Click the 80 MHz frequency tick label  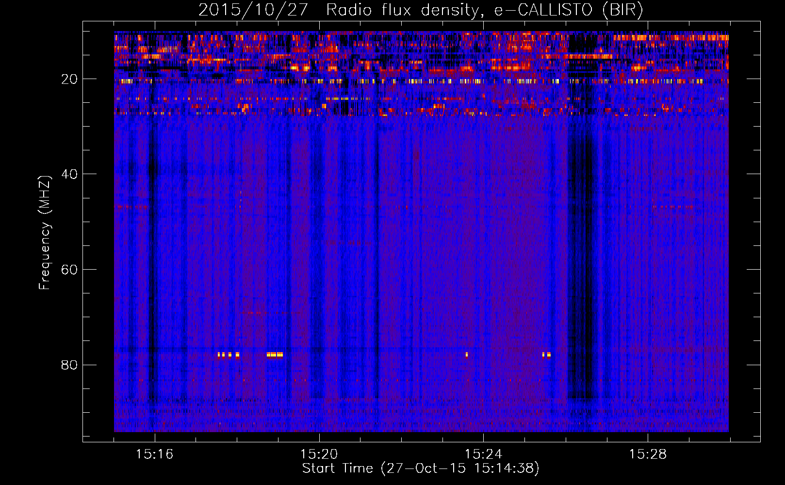70,365
